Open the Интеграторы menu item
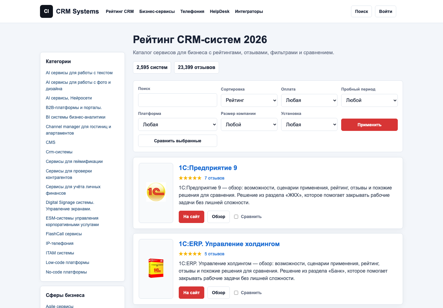The image size is (443, 308). pos(249,11)
